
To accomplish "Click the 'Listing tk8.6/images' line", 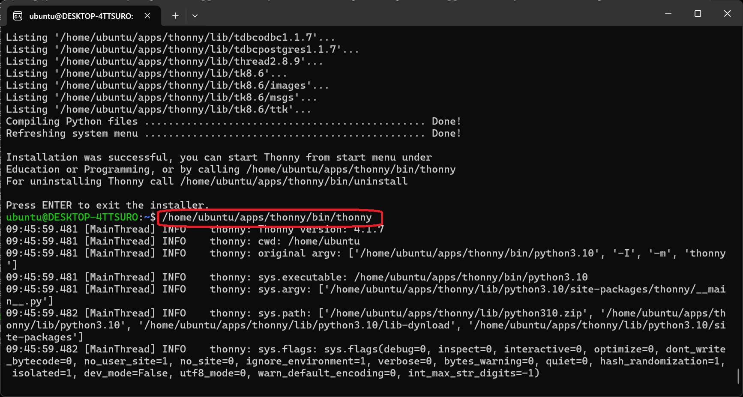I will click(168, 85).
